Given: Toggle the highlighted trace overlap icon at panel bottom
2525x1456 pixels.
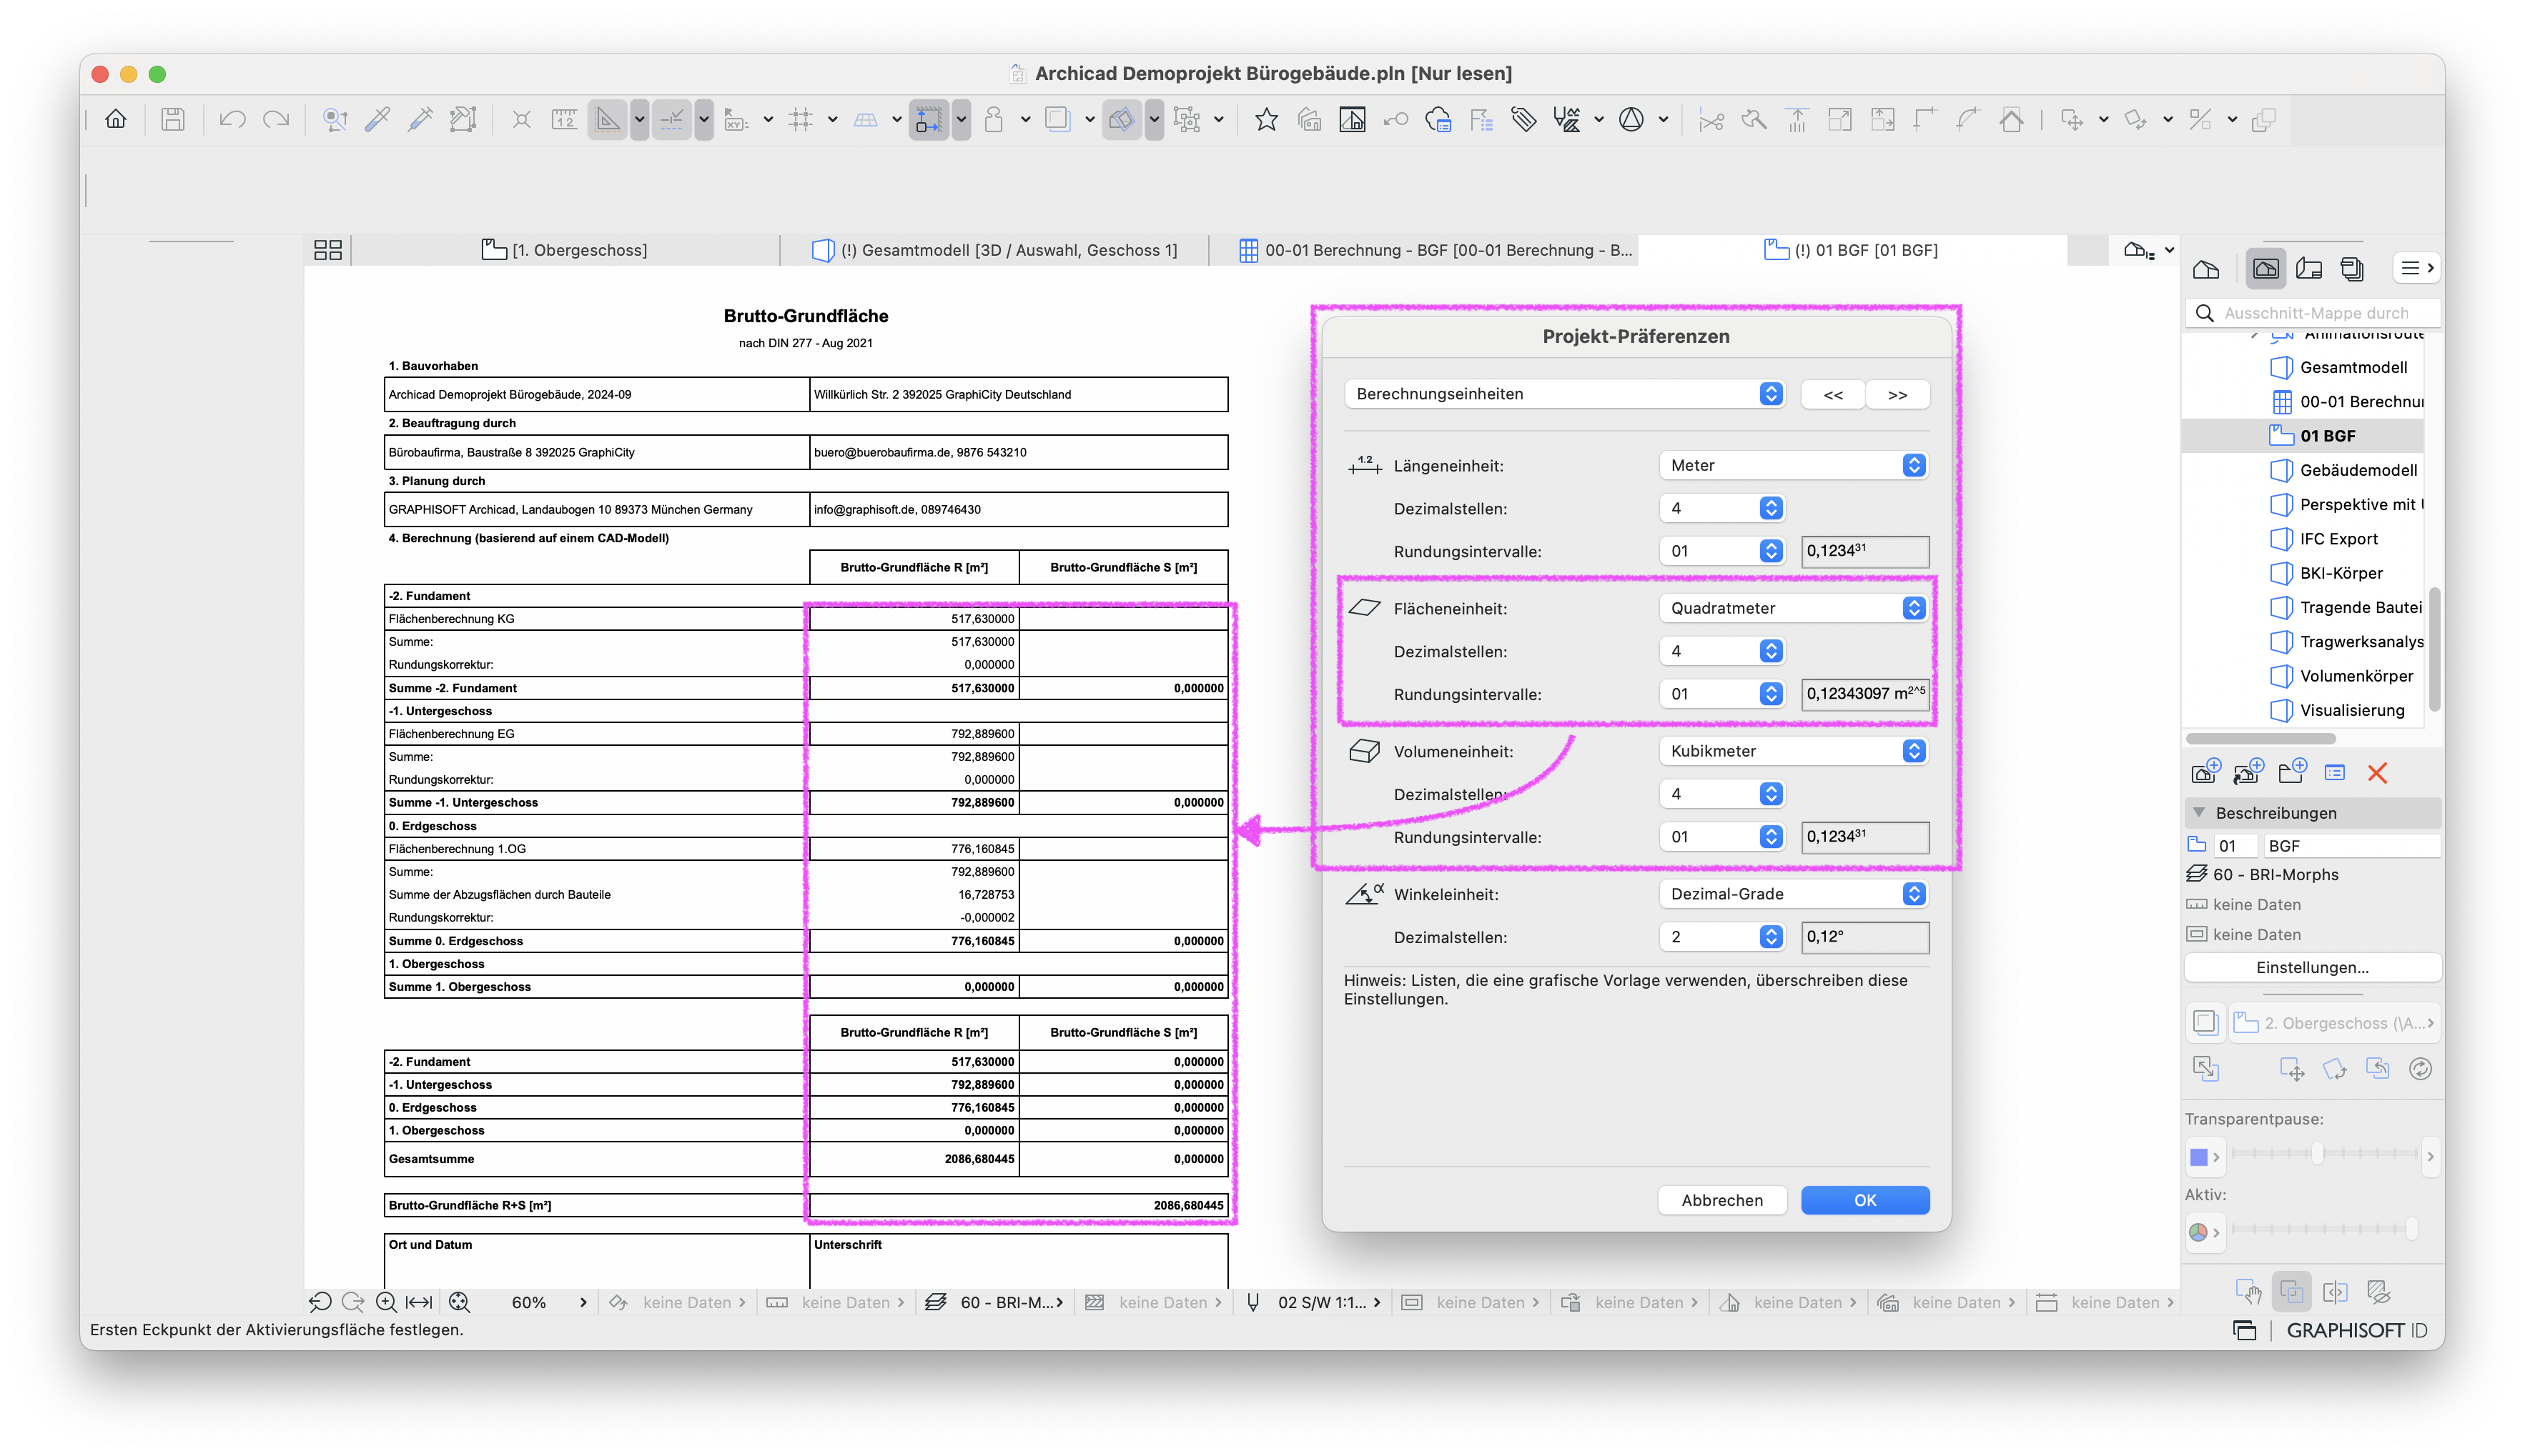Looking at the screenshot, I should coord(2291,1291).
